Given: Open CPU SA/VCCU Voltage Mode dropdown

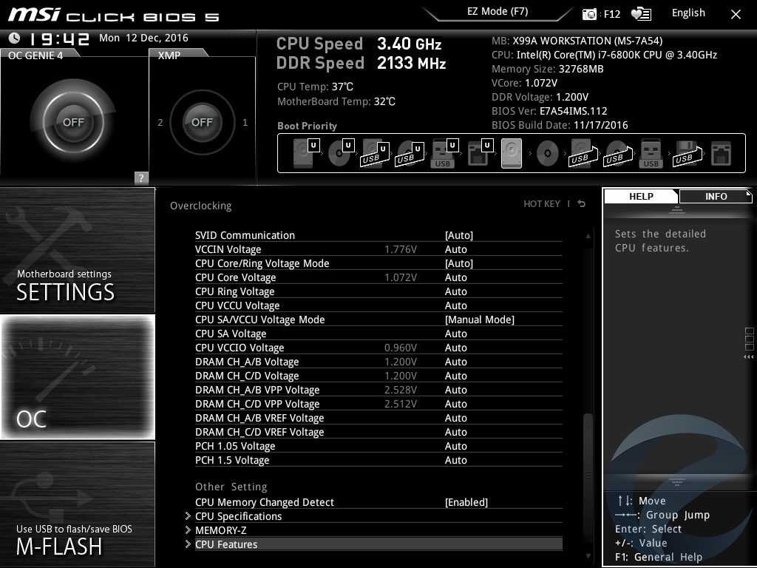Looking at the screenshot, I should (x=479, y=319).
